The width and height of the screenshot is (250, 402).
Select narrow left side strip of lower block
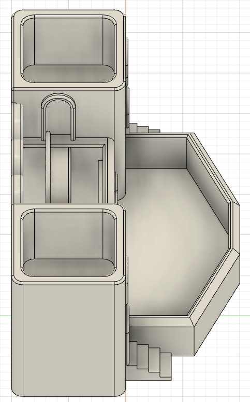(x=18, y=338)
